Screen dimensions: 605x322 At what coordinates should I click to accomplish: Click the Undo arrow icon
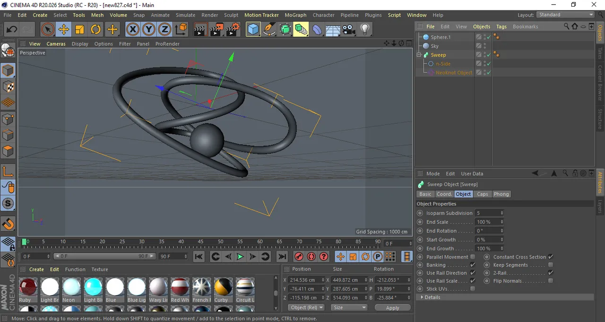click(x=12, y=30)
